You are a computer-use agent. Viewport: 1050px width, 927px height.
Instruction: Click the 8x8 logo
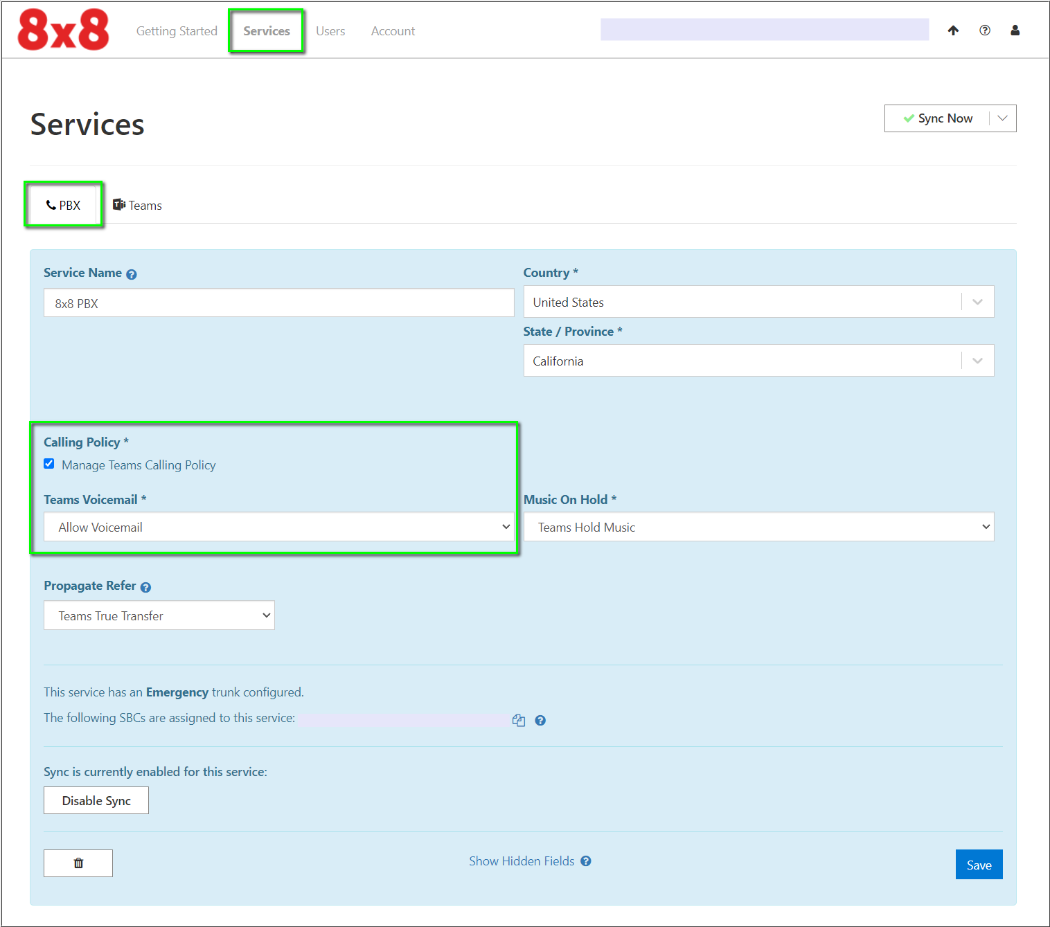(63, 30)
